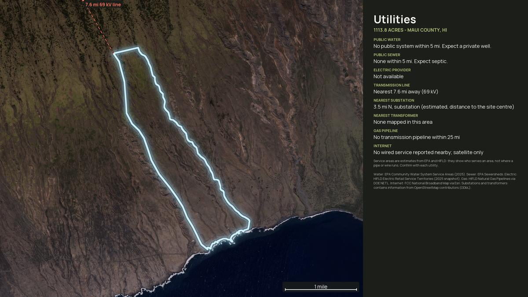Click the 1 mile scale bar

(321, 287)
